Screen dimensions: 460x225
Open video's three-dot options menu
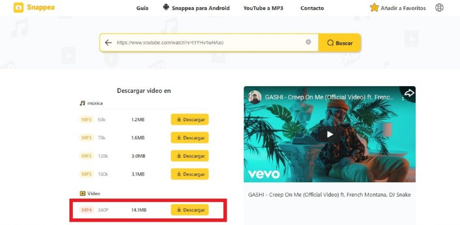tap(403, 98)
